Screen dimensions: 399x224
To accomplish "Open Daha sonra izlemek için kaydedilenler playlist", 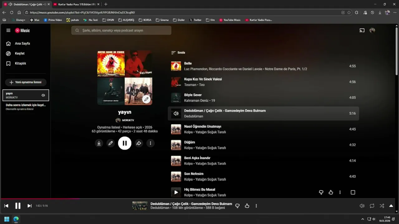I will 26,107.
